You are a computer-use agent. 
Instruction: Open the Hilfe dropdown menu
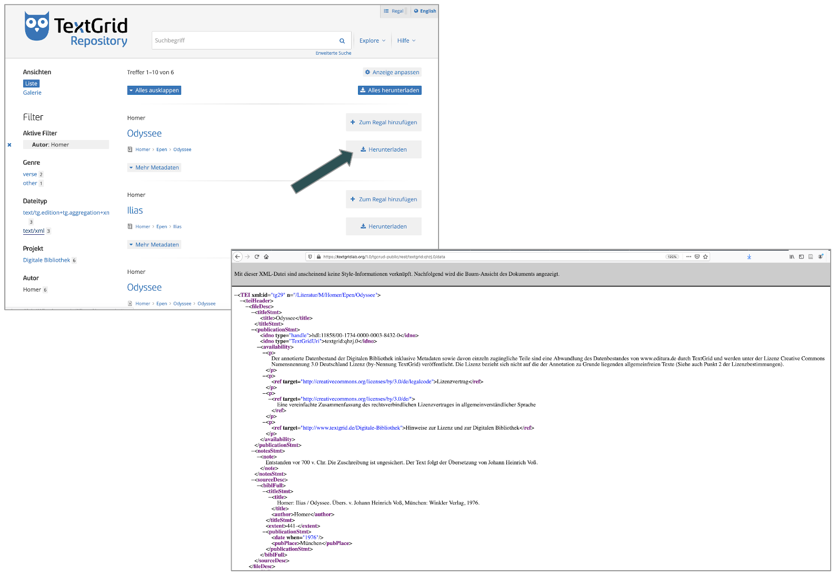point(406,41)
